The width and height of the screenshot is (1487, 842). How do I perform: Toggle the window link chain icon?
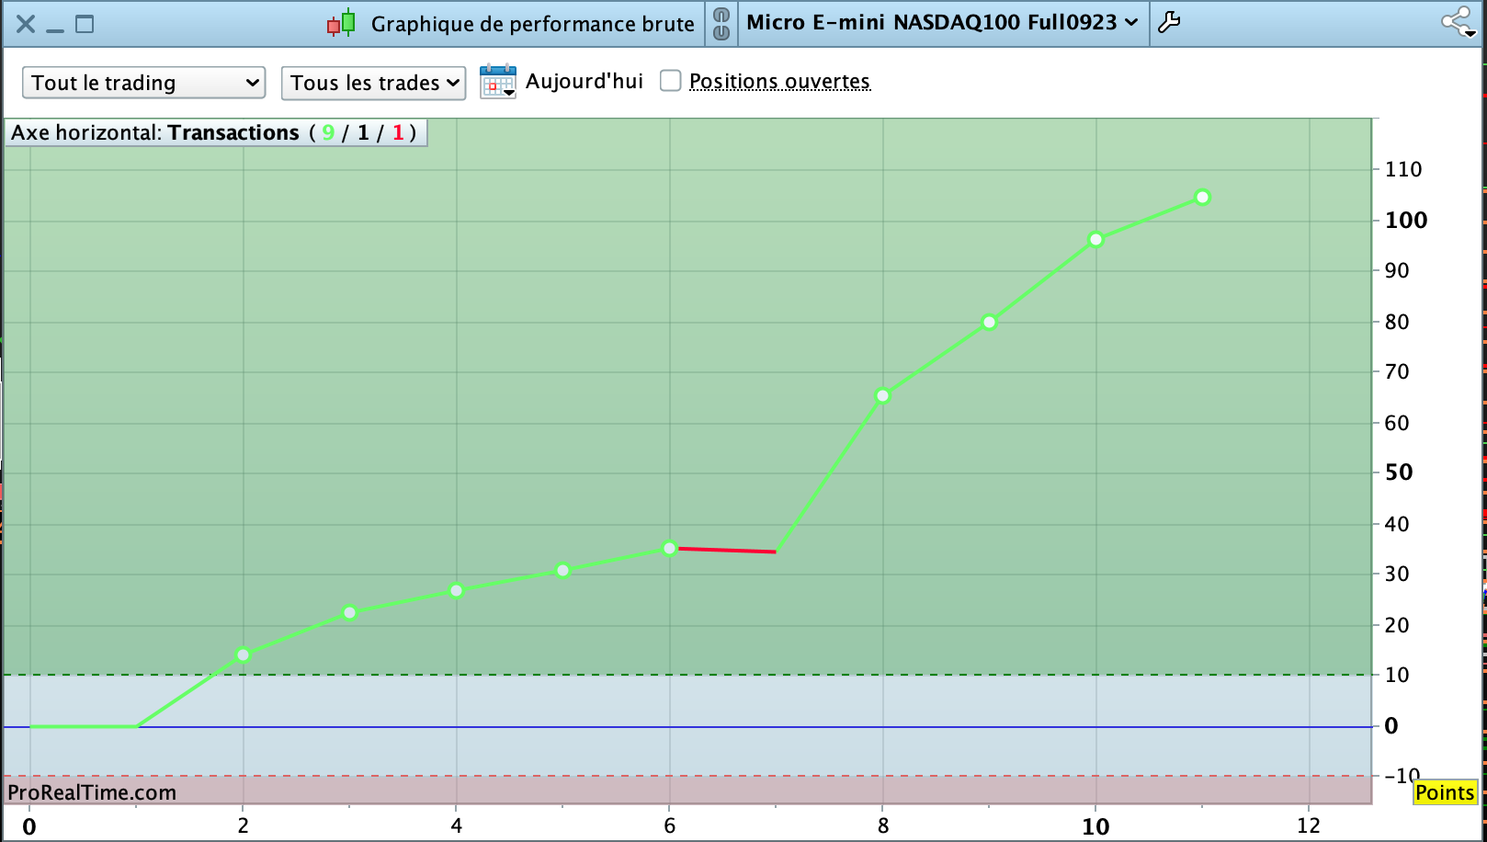(x=721, y=24)
